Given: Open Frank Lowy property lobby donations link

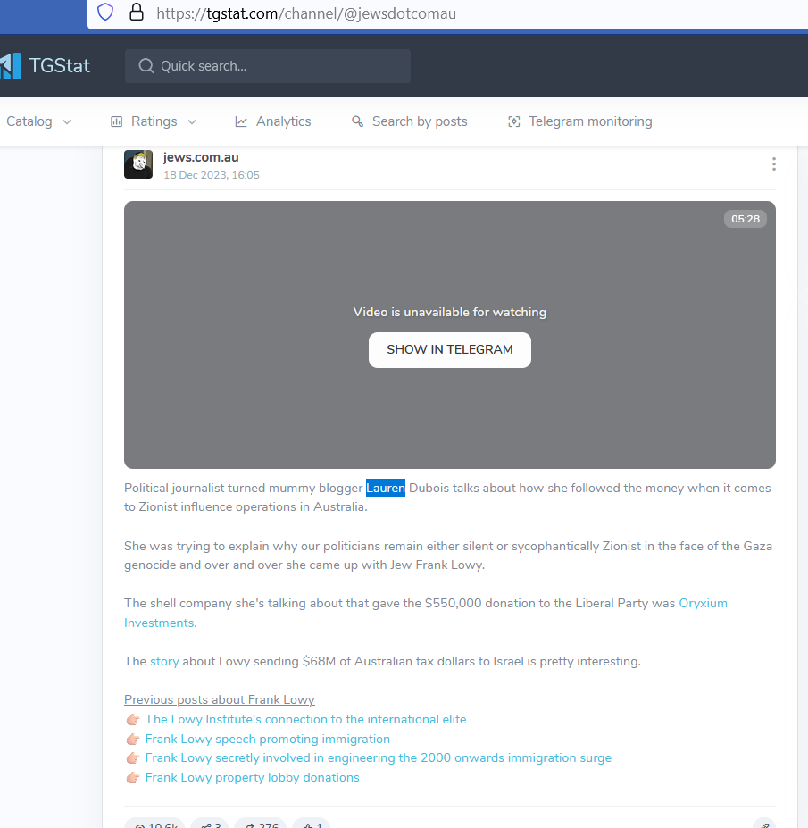Looking at the screenshot, I should point(253,777).
